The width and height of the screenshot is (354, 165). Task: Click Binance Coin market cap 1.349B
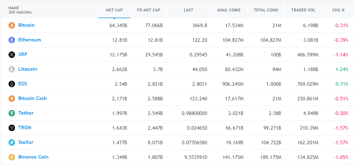click(x=120, y=157)
